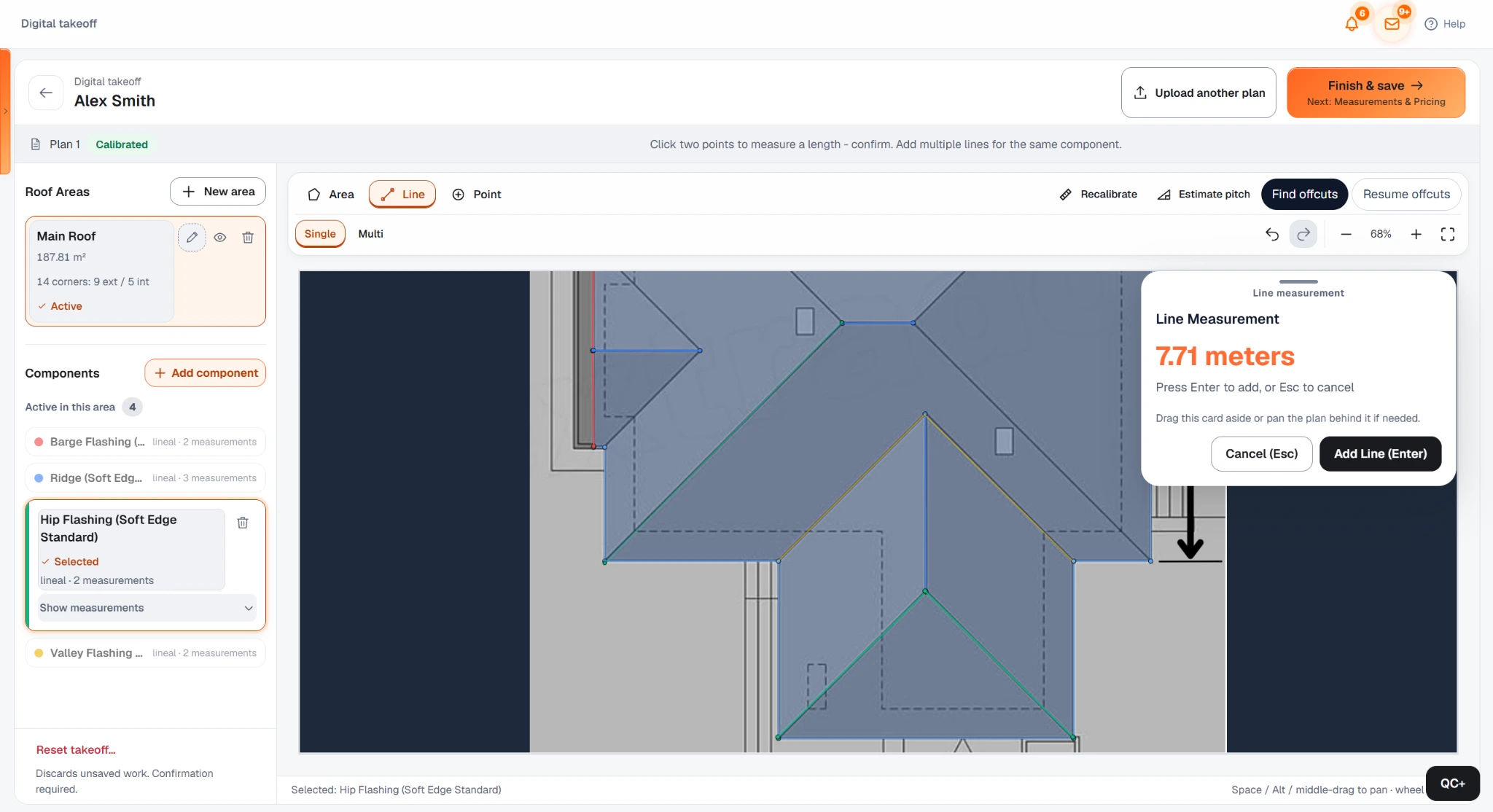Click Estimate pitch tool
Viewport: 1493px width, 812px height.
(x=1204, y=195)
